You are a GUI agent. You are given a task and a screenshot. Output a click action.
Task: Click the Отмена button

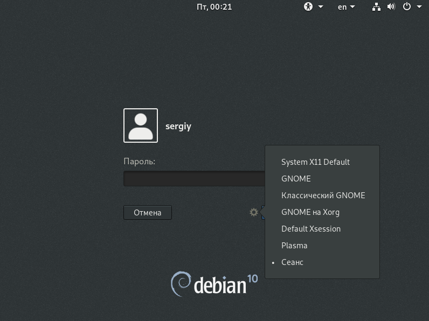click(148, 212)
